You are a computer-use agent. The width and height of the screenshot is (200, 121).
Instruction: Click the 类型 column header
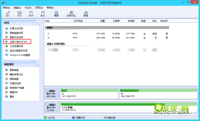(141, 21)
